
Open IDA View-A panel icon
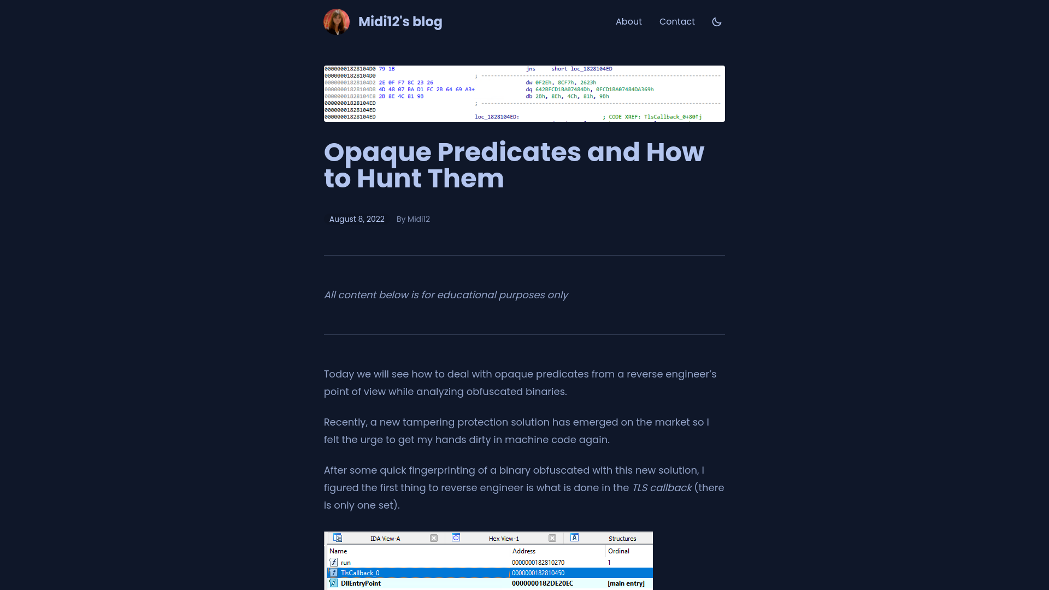coord(337,538)
